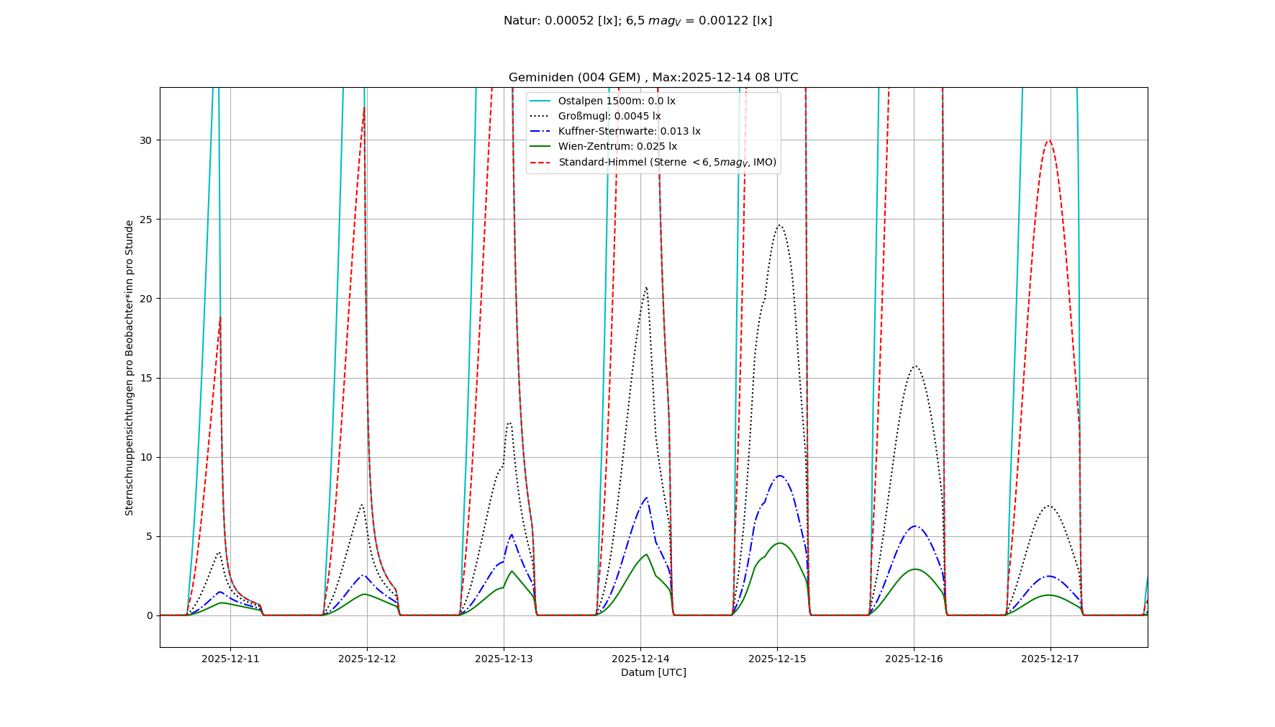This screenshot has width=1275, height=727.
Task: Click the 2025-12-15 x-axis tick label
Action: click(x=777, y=659)
